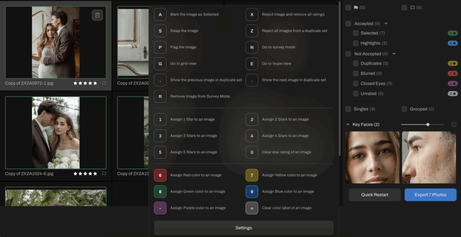Screen dimensions: 461x237
Task: Check the Accepted (9) checkbox
Action: coord(348,23)
